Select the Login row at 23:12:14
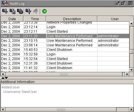Screen dimensions: 134x112 point(65,27)
